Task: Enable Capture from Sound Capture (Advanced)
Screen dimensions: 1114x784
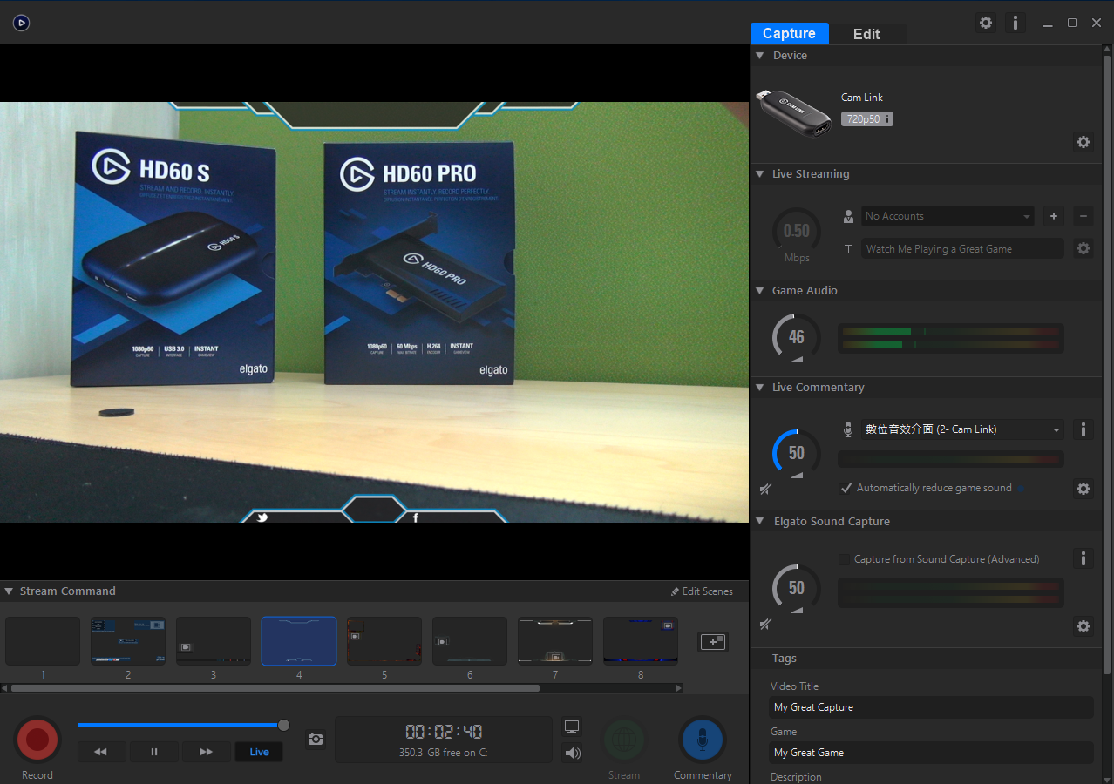Action: point(844,559)
